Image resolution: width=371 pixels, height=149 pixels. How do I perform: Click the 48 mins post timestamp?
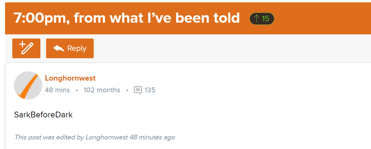(x=57, y=90)
